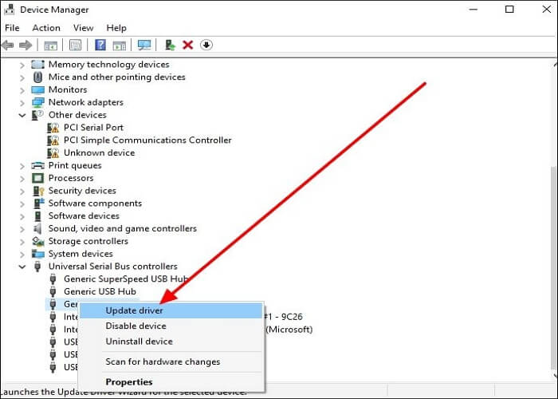Expand the Software devices node

pyautogui.click(x=22, y=216)
